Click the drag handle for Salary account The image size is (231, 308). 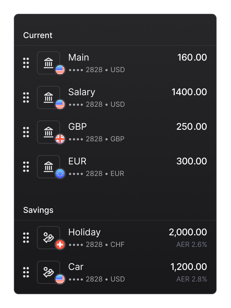click(x=26, y=97)
